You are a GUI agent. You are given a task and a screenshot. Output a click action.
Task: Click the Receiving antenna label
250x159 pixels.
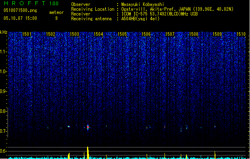point(91,19)
